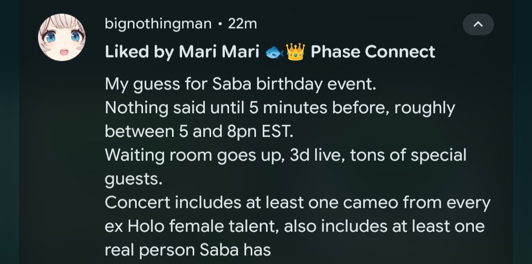Click the truncated line "real person Saba has"
This screenshot has height=264, width=532.
coord(188,250)
